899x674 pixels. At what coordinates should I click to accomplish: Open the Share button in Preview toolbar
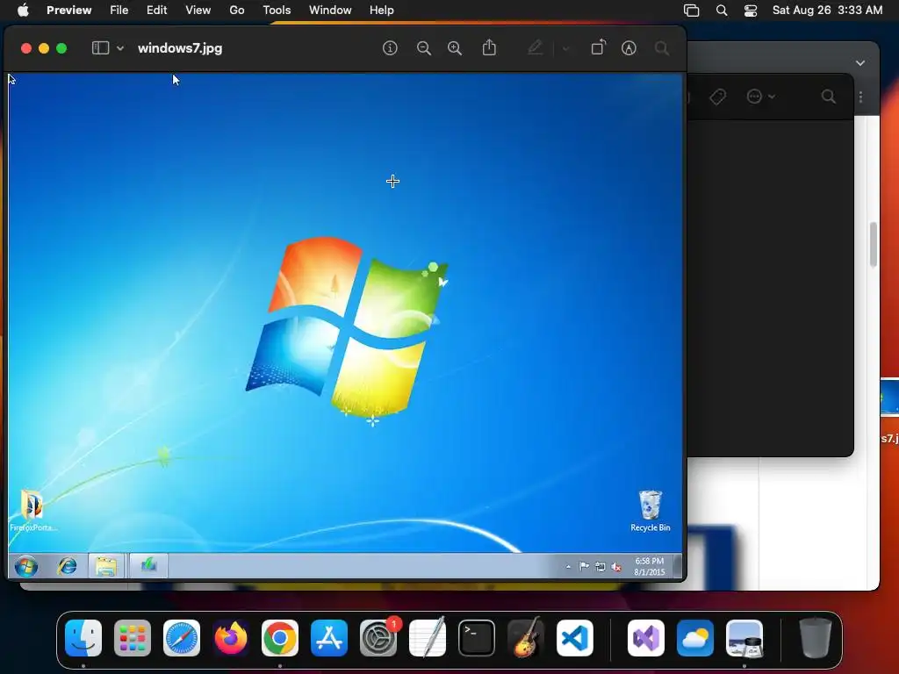pos(489,47)
